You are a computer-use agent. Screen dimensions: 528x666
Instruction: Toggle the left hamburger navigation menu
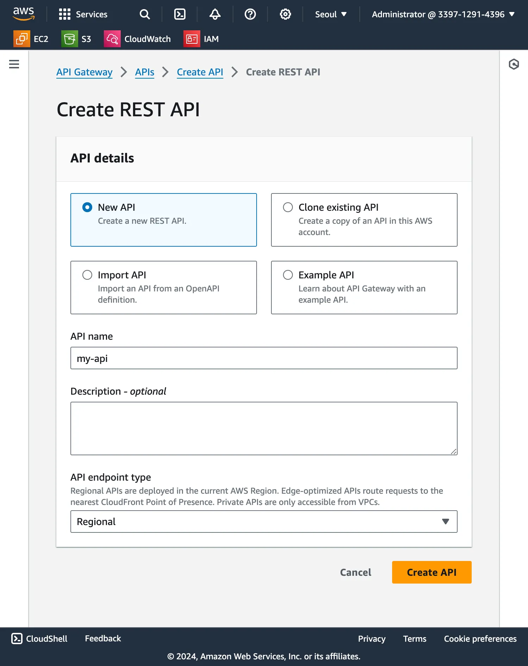click(x=14, y=64)
